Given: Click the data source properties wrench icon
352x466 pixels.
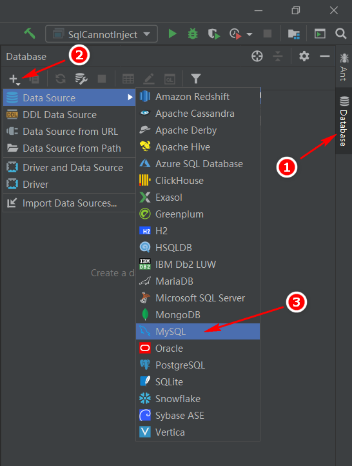Looking at the screenshot, I should pos(81,79).
